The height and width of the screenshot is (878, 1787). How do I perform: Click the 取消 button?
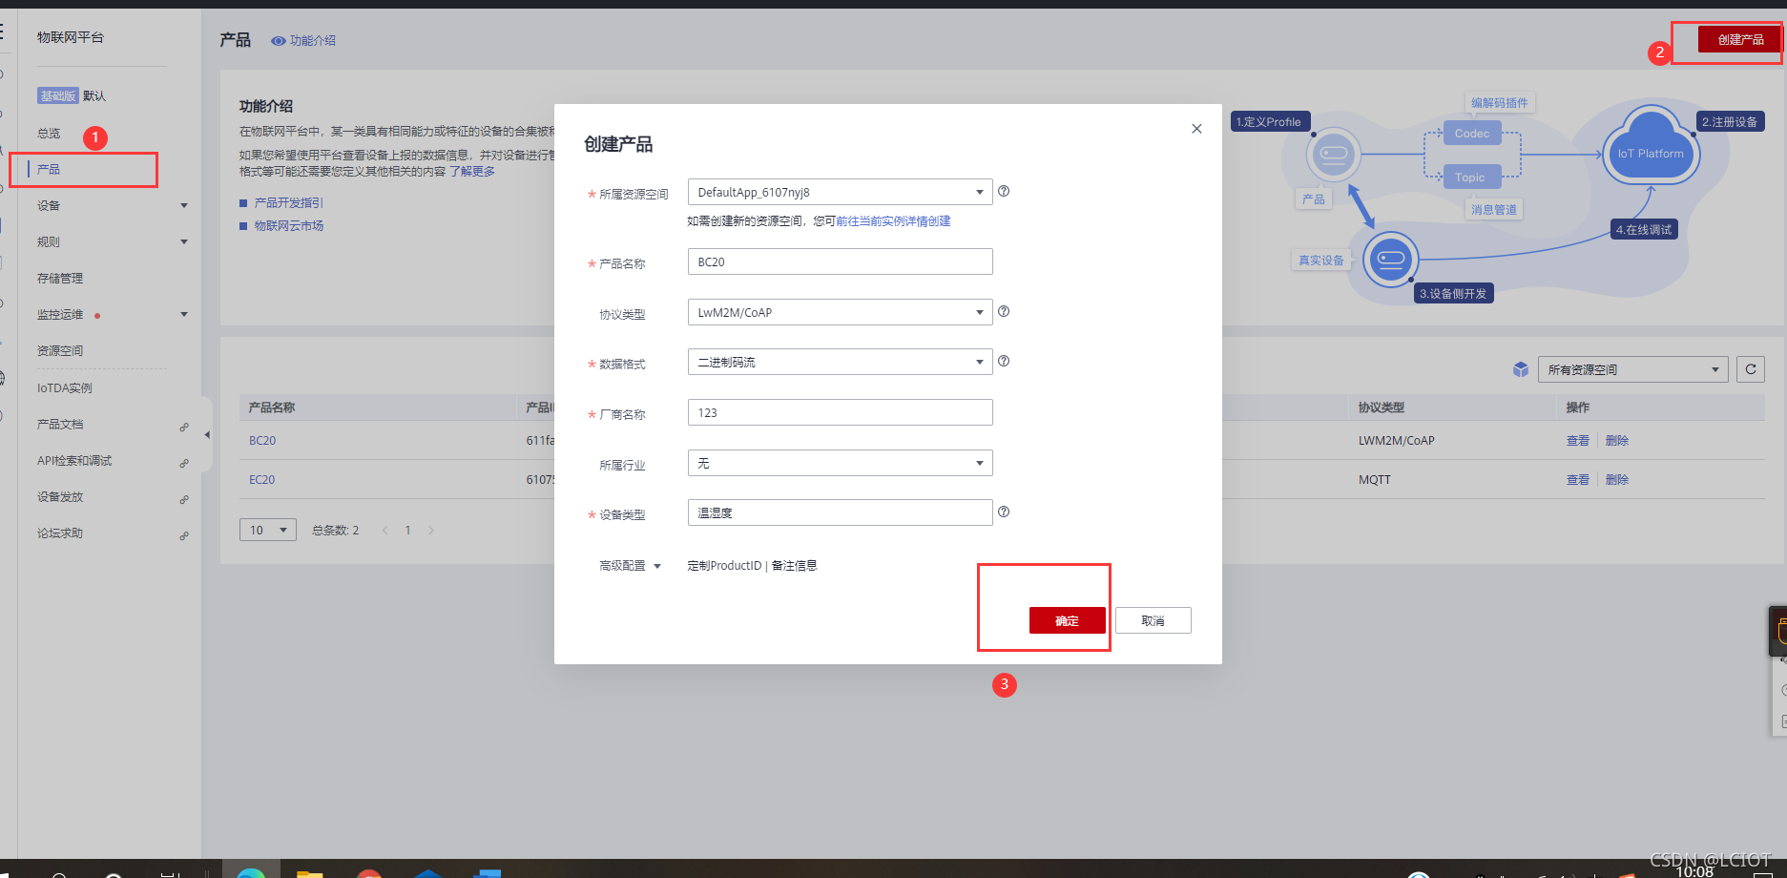(1153, 620)
